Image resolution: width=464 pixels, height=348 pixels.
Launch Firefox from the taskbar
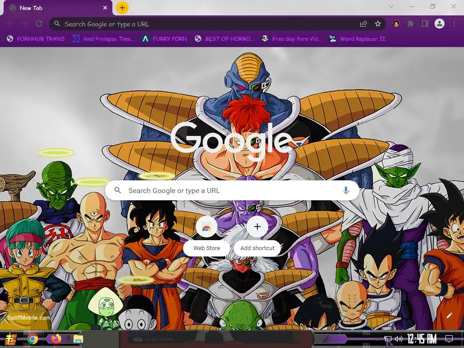point(56,339)
